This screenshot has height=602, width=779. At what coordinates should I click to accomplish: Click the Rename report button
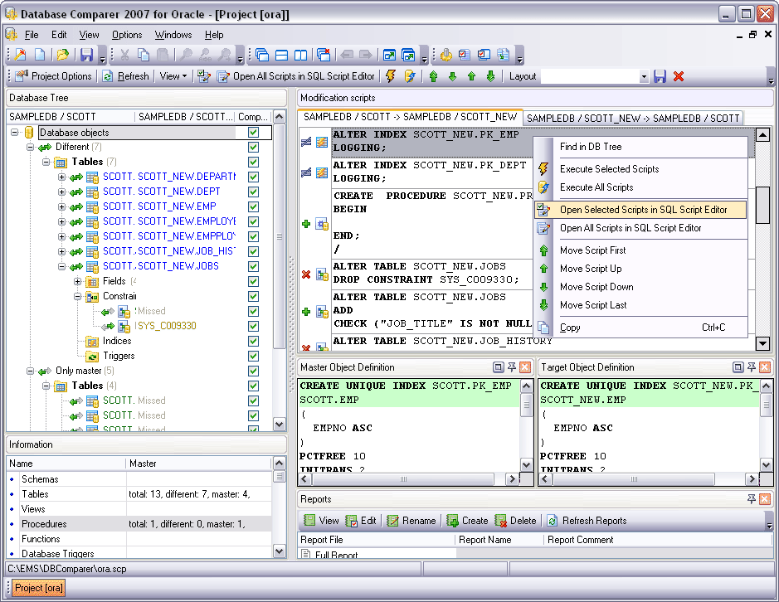[x=411, y=521]
